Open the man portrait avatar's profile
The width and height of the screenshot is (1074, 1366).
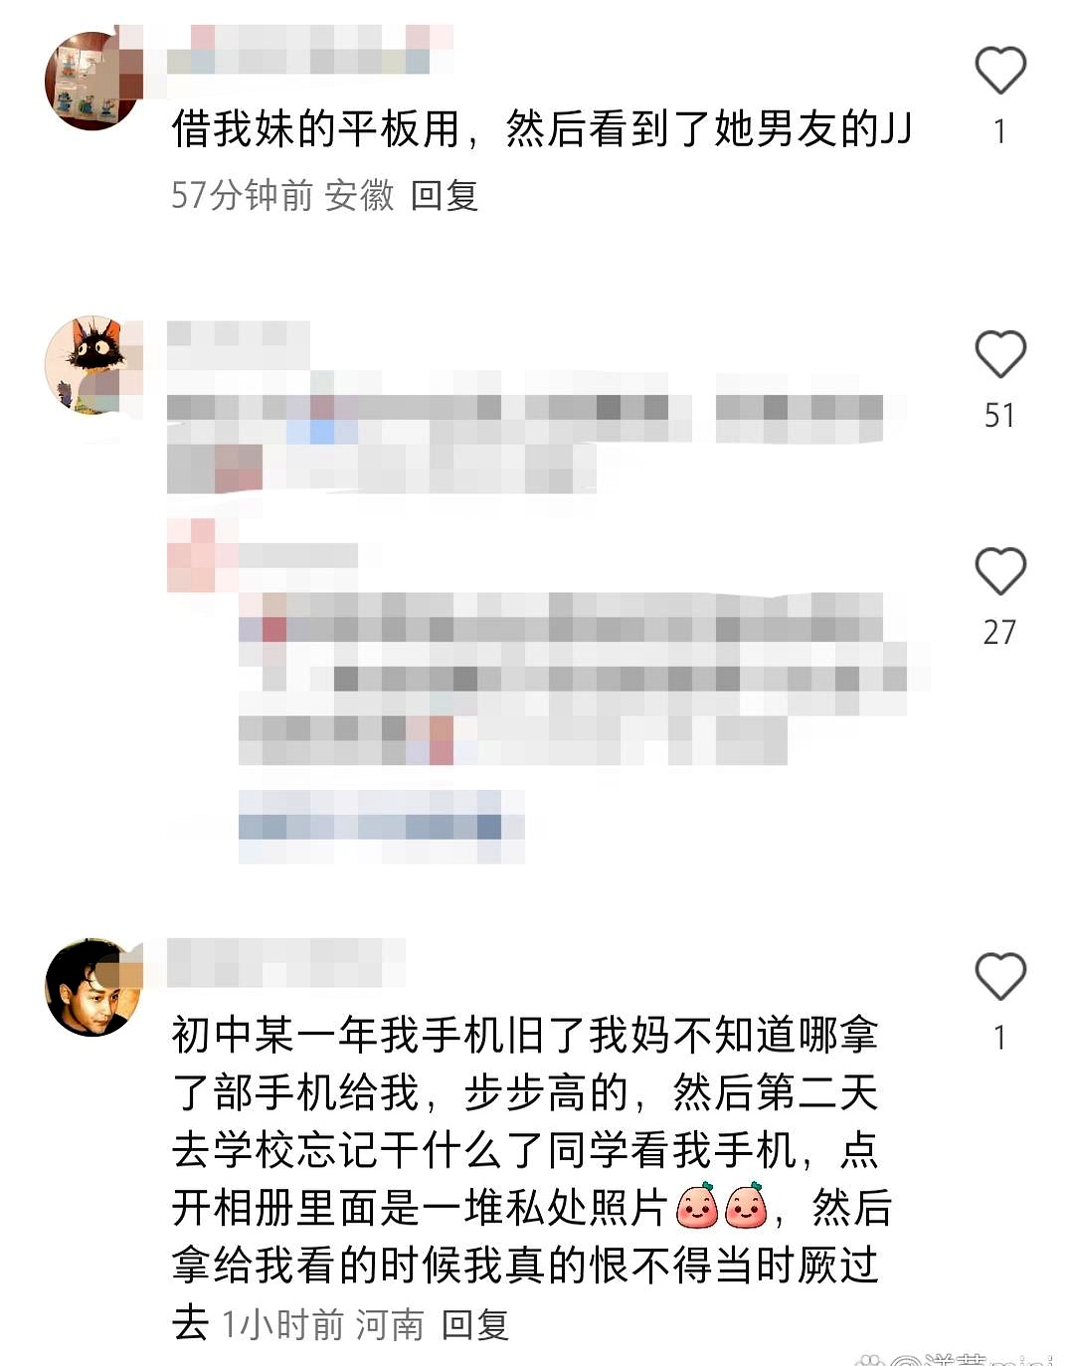coord(93,987)
